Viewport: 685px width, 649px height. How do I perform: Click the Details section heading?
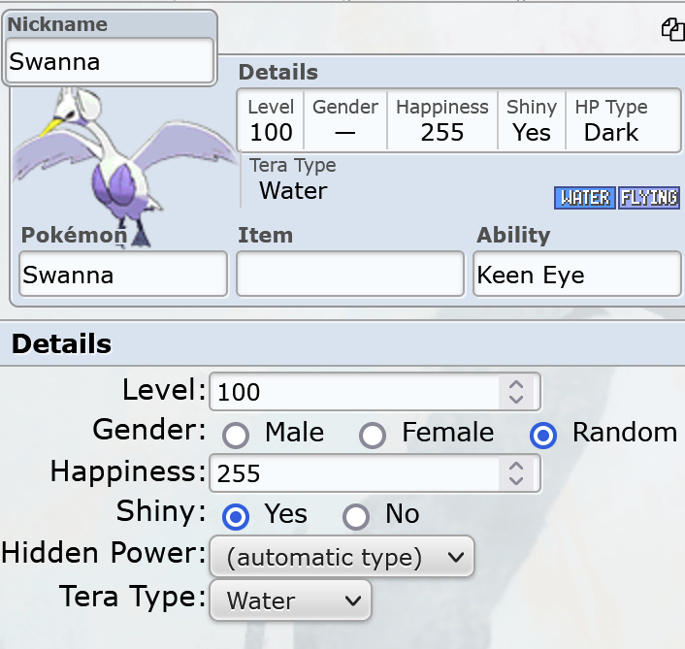point(61,343)
